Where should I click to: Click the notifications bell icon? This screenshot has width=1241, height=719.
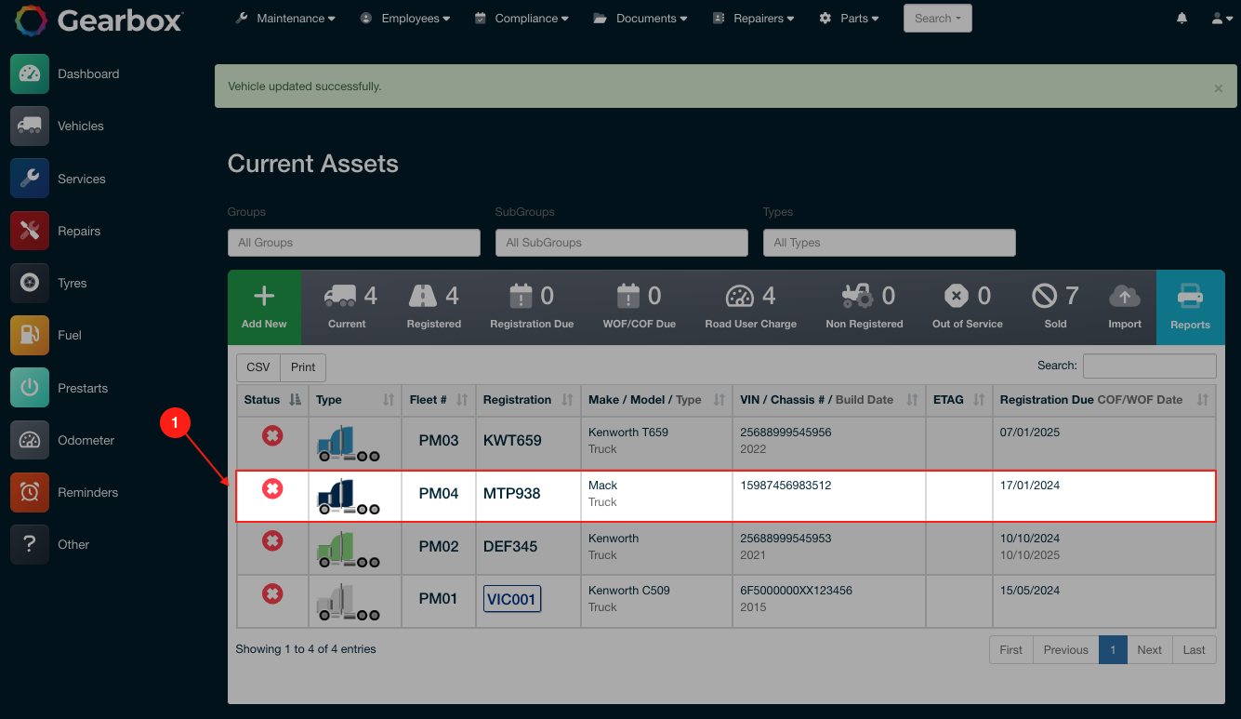click(x=1182, y=19)
